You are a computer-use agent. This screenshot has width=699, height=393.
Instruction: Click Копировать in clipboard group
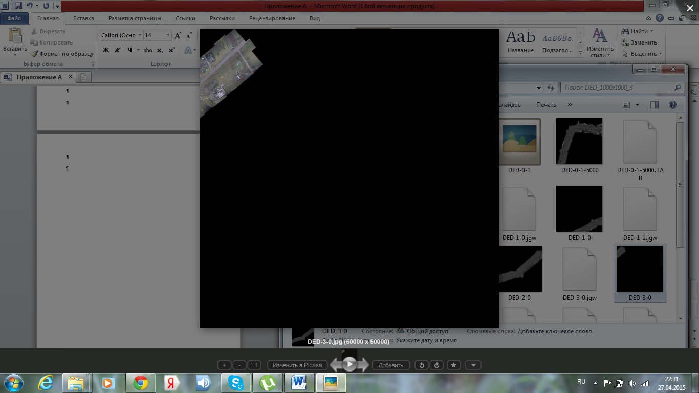click(52, 42)
